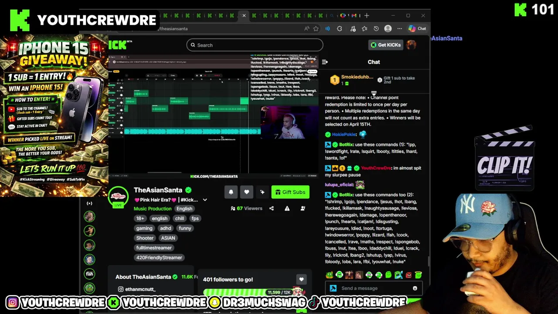Screen dimensions: 558x314
Task: Click the address bar URL theasiansanta
Action: [174, 29]
